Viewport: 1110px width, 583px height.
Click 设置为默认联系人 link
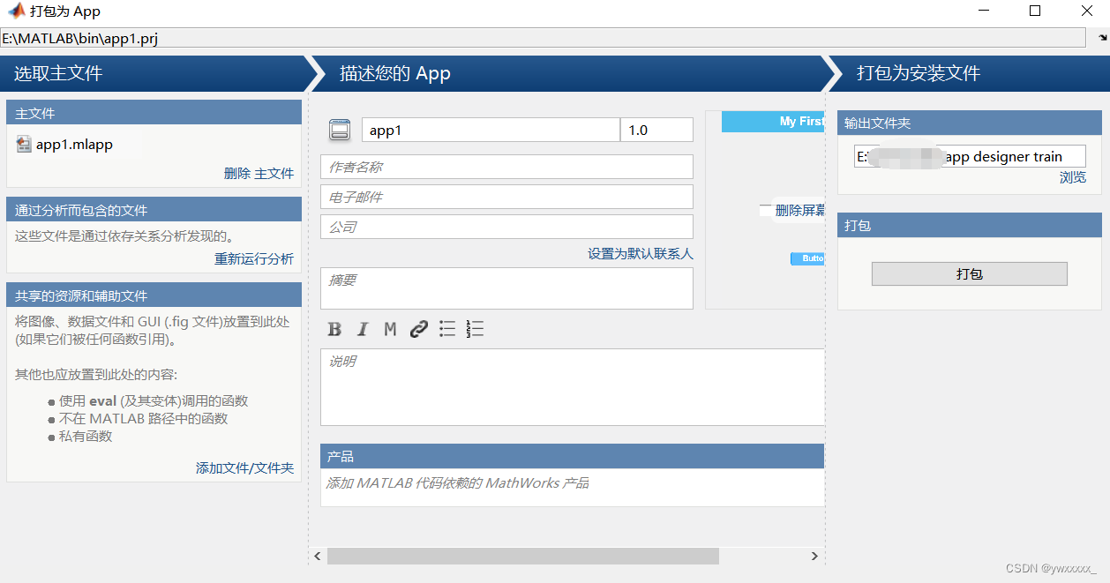pos(641,254)
